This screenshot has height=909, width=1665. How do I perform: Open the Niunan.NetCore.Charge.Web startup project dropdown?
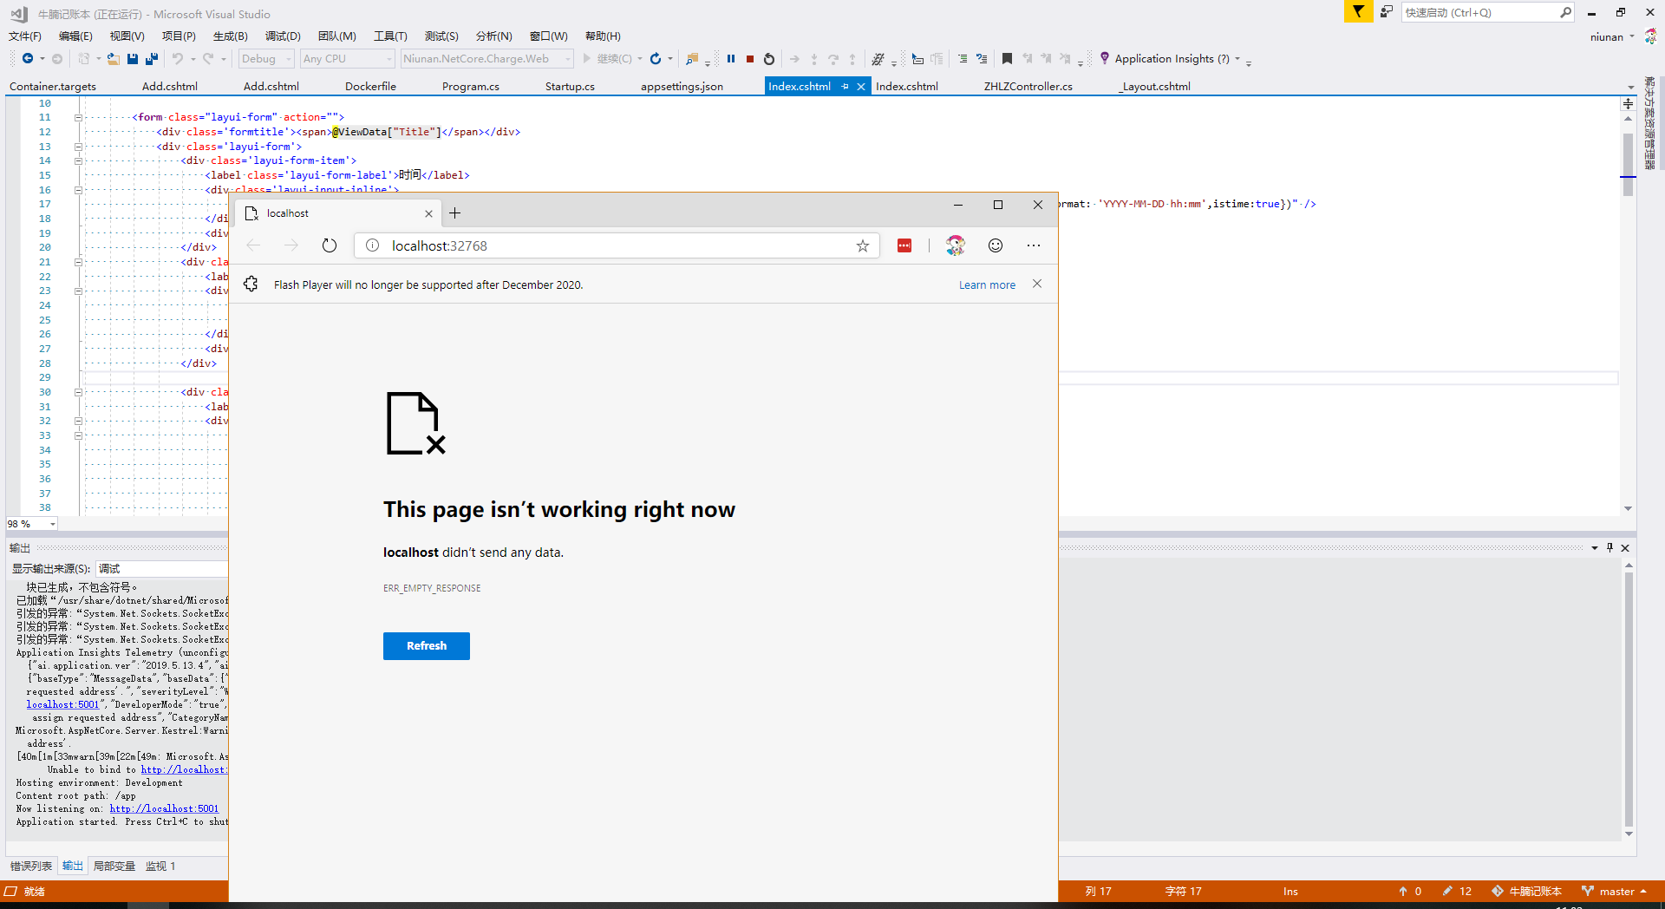tap(486, 59)
